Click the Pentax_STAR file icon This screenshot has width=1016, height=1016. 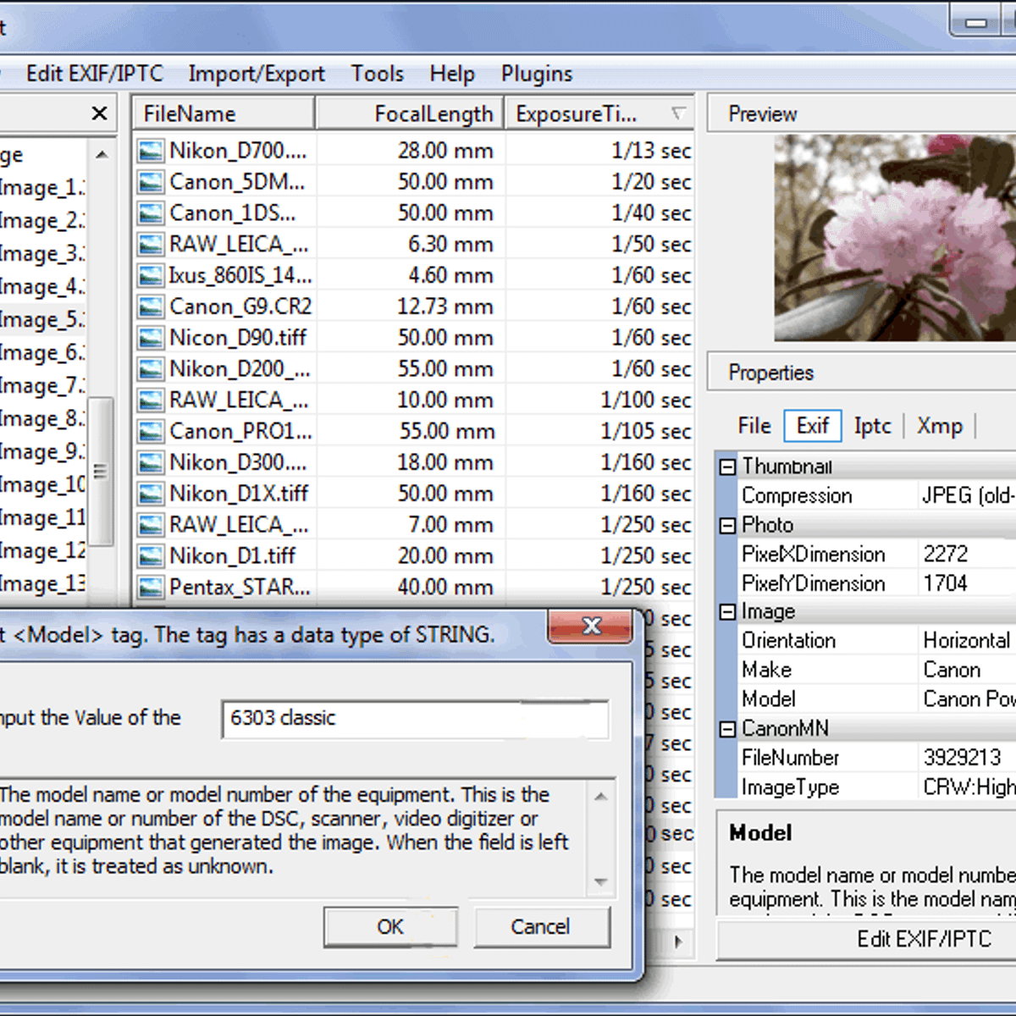tap(151, 588)
